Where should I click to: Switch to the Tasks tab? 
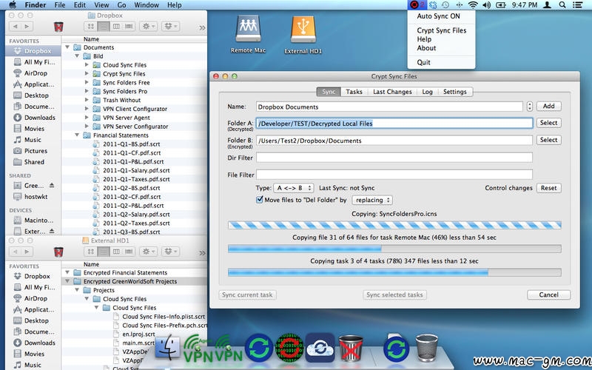(x=354, y=92)
